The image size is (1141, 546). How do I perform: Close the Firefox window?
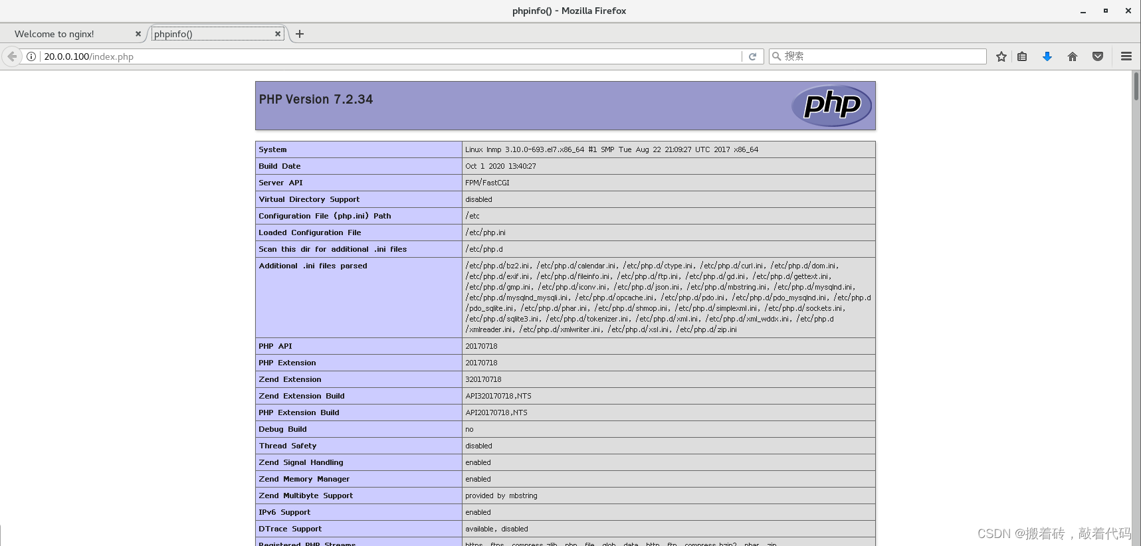[x=1128, y=11]
